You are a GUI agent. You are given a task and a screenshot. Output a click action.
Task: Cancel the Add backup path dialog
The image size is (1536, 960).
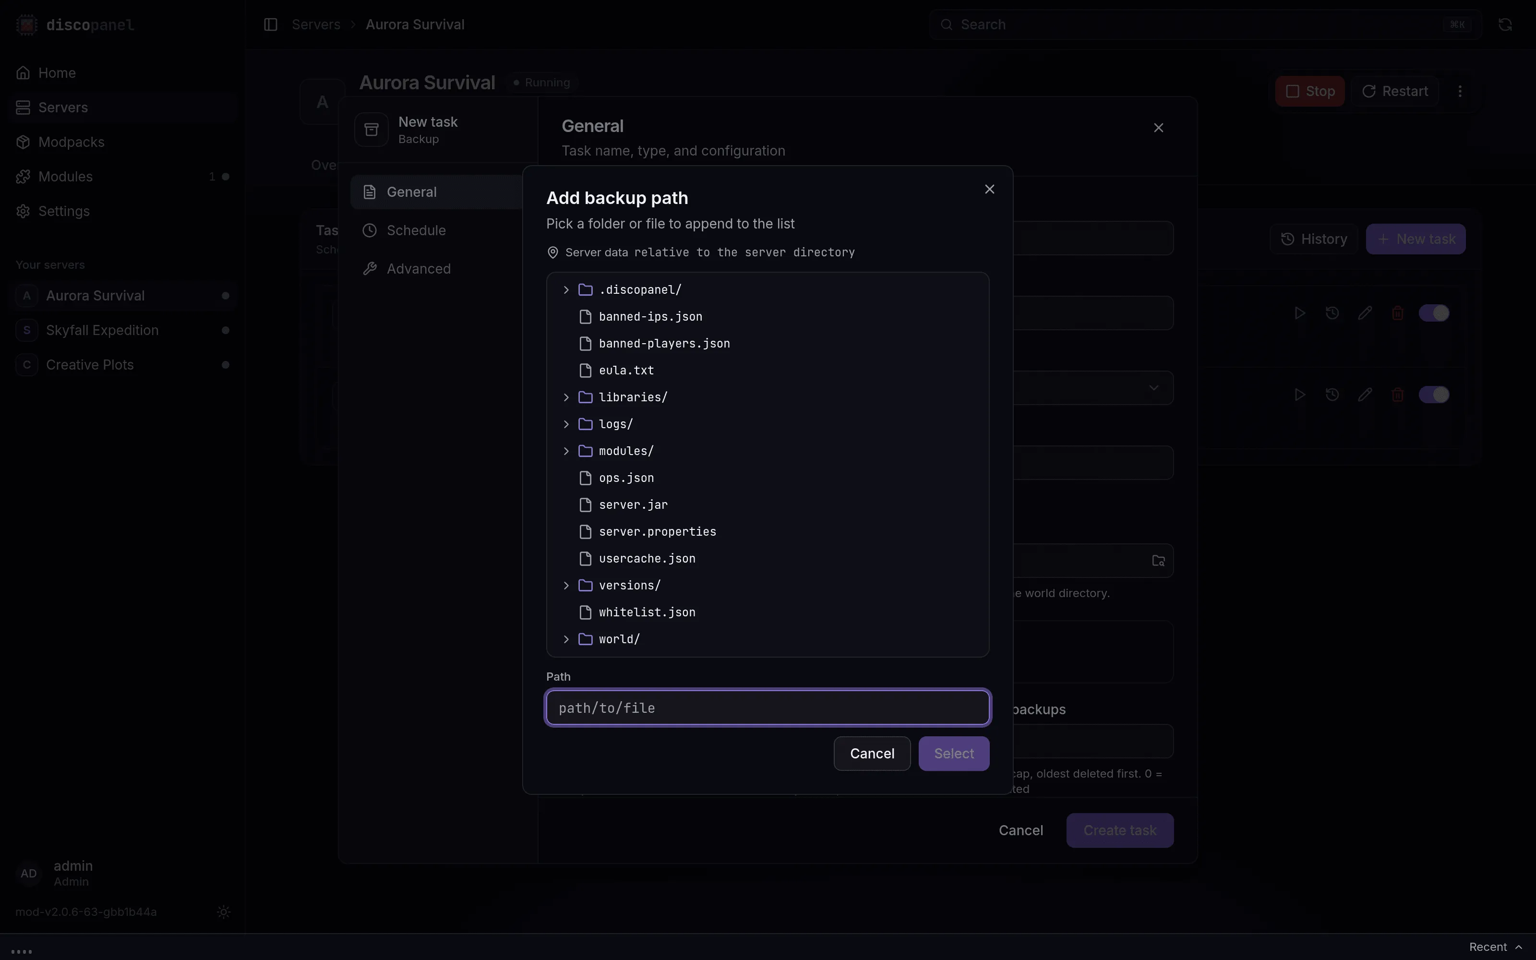(x=872, y=754)
